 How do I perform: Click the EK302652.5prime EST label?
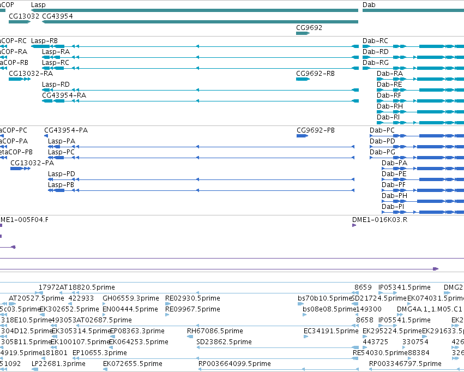(70, 309)
